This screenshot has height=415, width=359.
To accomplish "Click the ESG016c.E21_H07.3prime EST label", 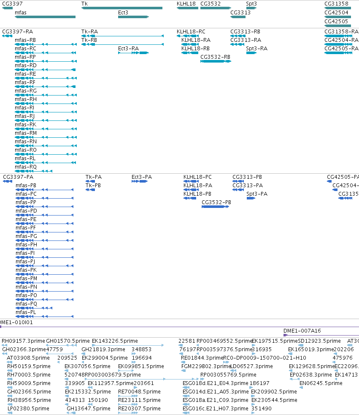I will coord(216,408).
